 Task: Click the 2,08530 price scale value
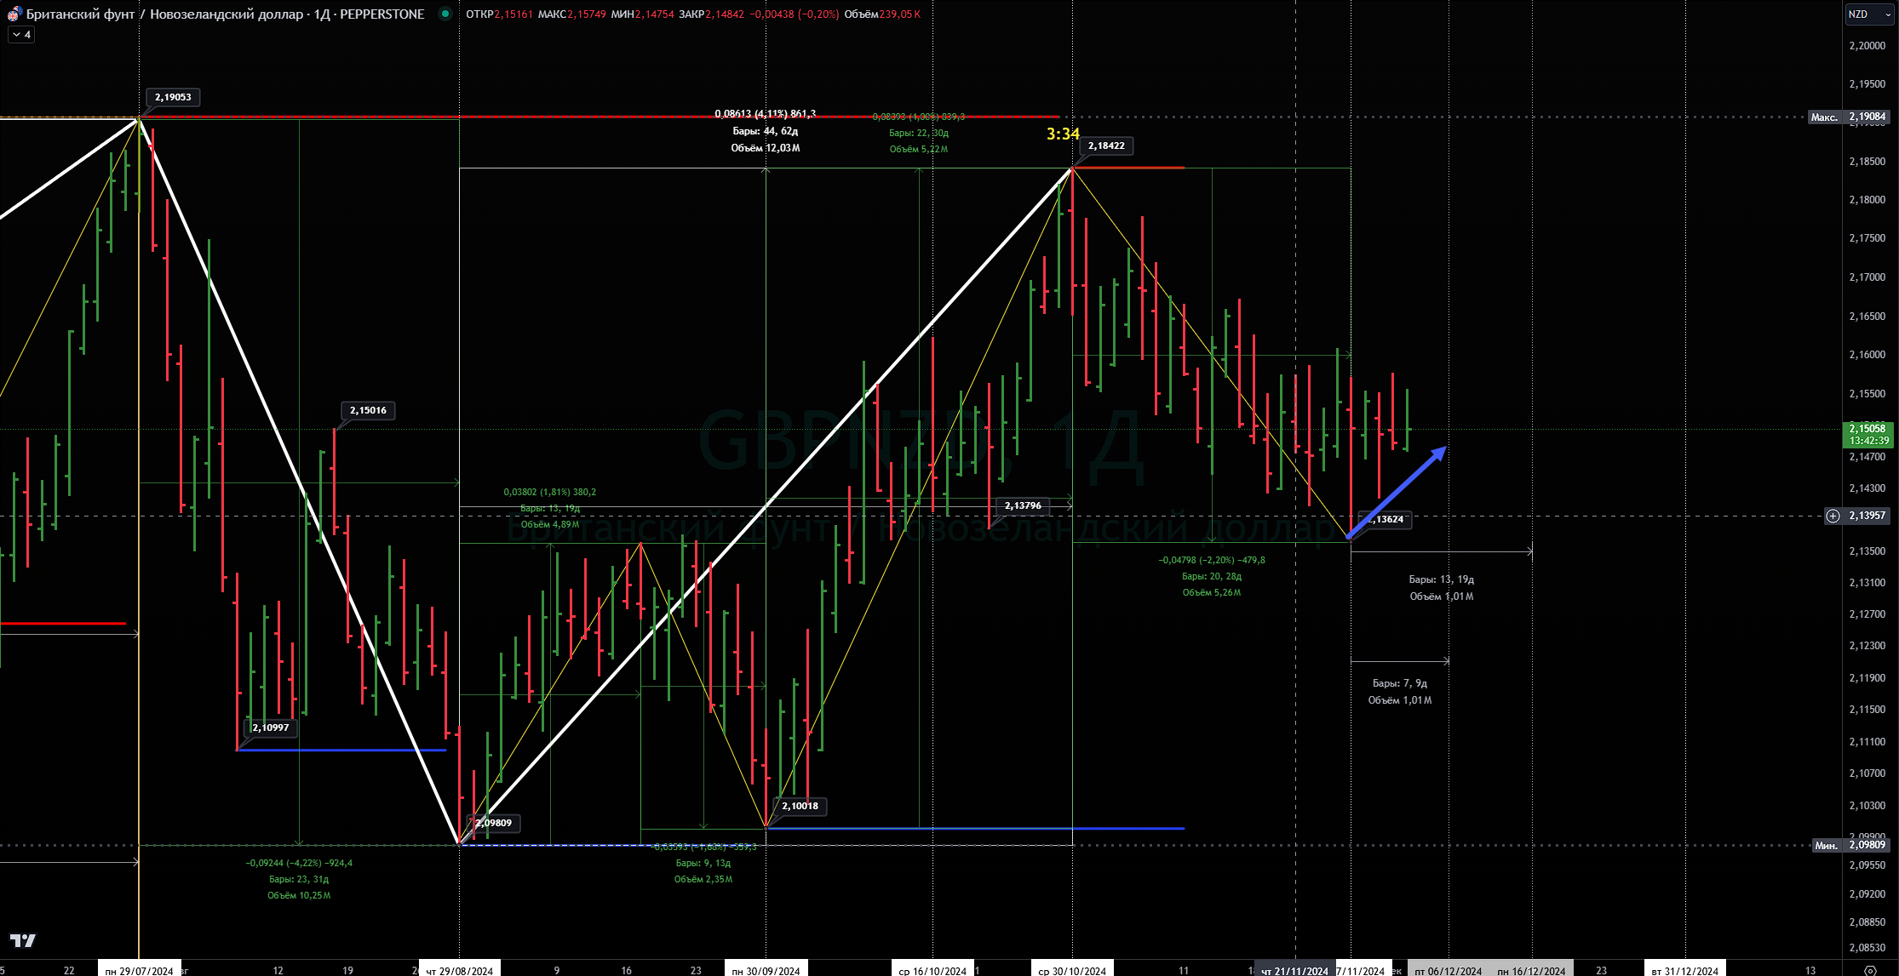[x=1867, y=947]
